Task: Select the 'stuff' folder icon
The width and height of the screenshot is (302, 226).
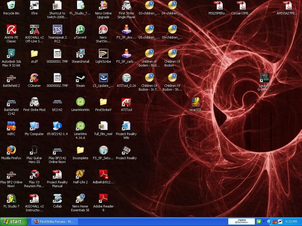Action: coord(34,54)
